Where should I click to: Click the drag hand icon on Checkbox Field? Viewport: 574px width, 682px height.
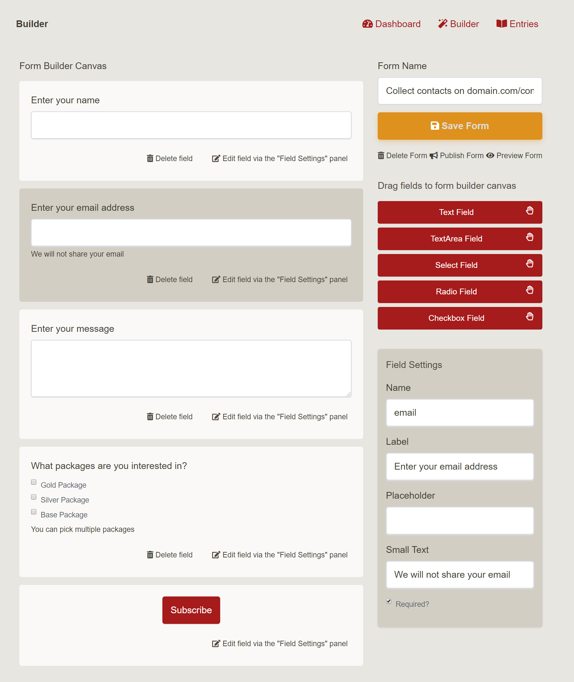pyautogui.click(x=529, y=317)
